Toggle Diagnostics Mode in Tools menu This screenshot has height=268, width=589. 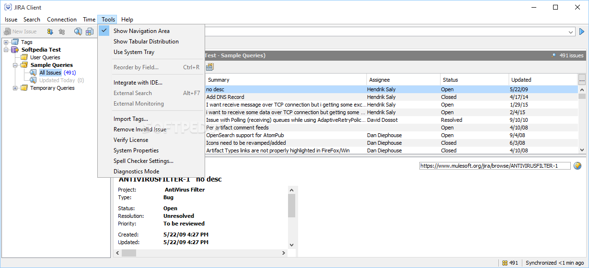151,172
